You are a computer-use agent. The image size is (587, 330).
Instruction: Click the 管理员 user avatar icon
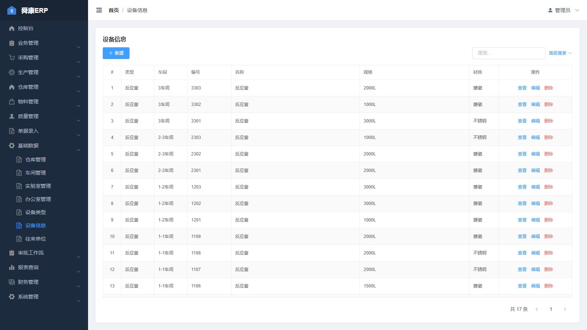550,10
